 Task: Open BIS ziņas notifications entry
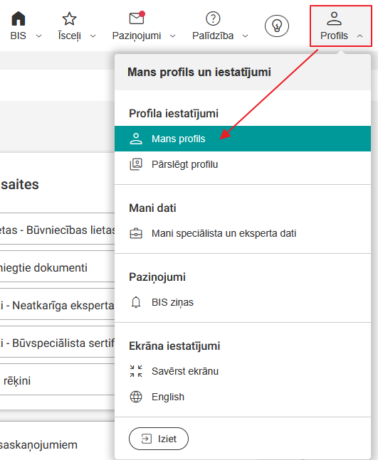tap(243, 302)
